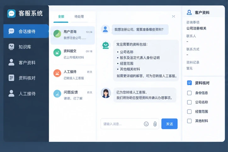Open the 人工接待 conversation title in list
Image resolution: width=228 pixels, height=152 pixels.
70,72
